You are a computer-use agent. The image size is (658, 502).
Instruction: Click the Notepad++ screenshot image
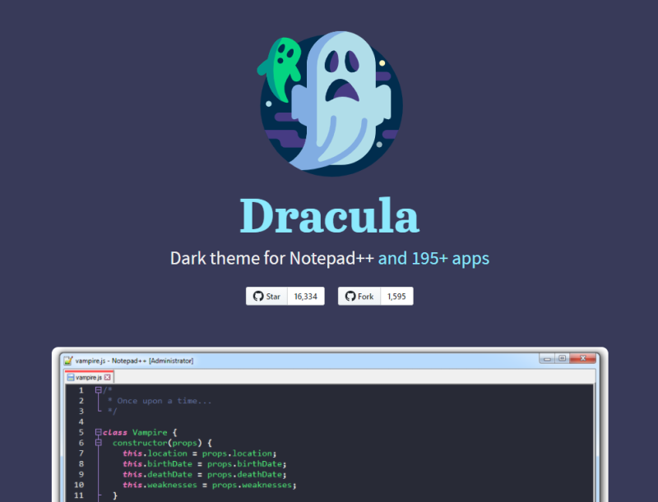330,425
